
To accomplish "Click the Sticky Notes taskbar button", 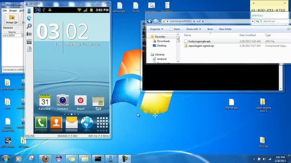I will pos(72,159).
